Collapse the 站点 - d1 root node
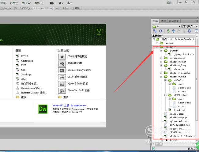 (154, 39)
